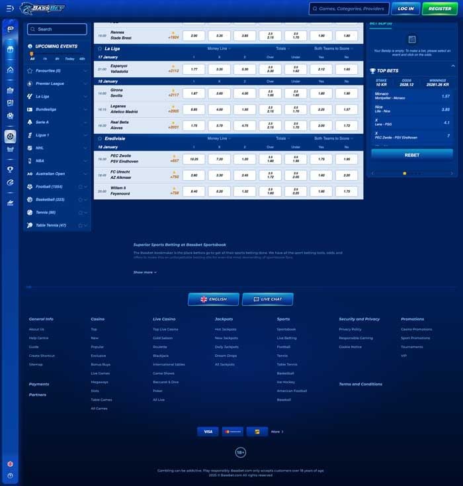463x486 pixels.
Task: Open the hamburger menu in the header
Action: 9,9
